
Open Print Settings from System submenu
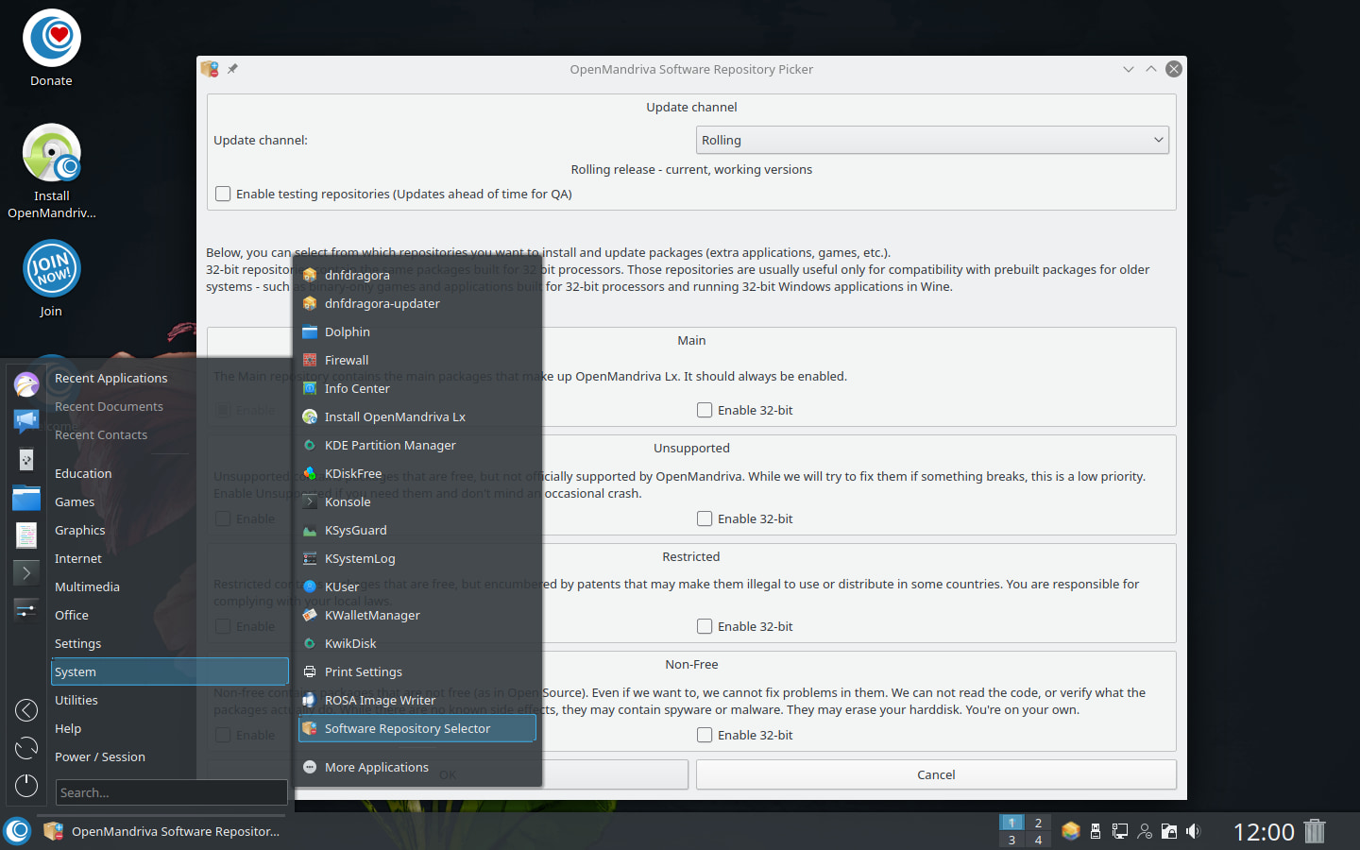coord(417,671)
